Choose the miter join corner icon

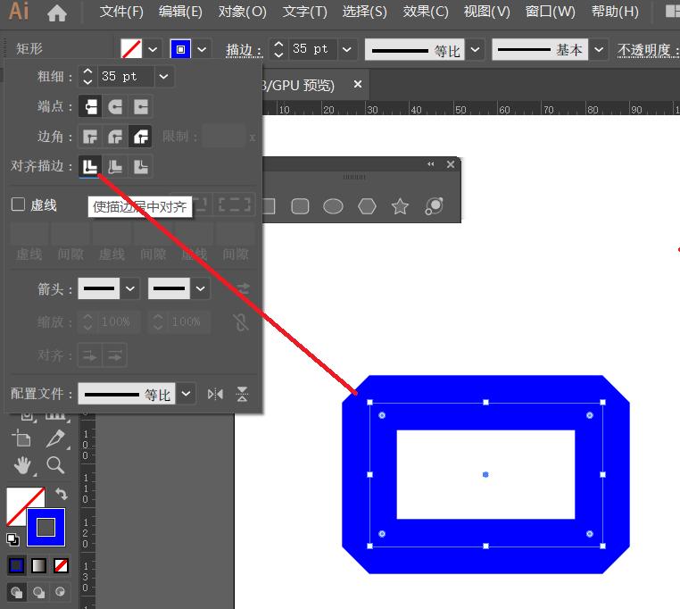(90, 137)
